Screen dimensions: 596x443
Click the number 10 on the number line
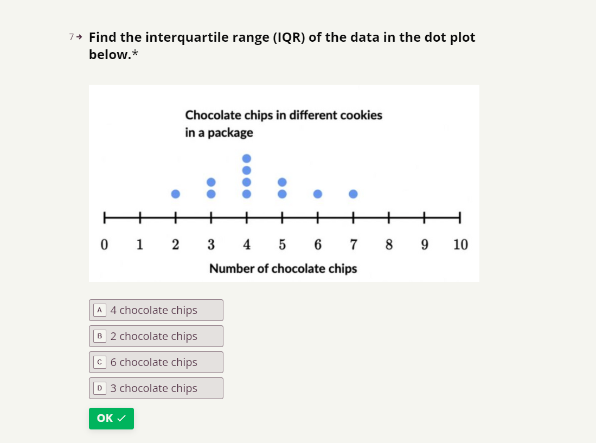tap(460, 245)
